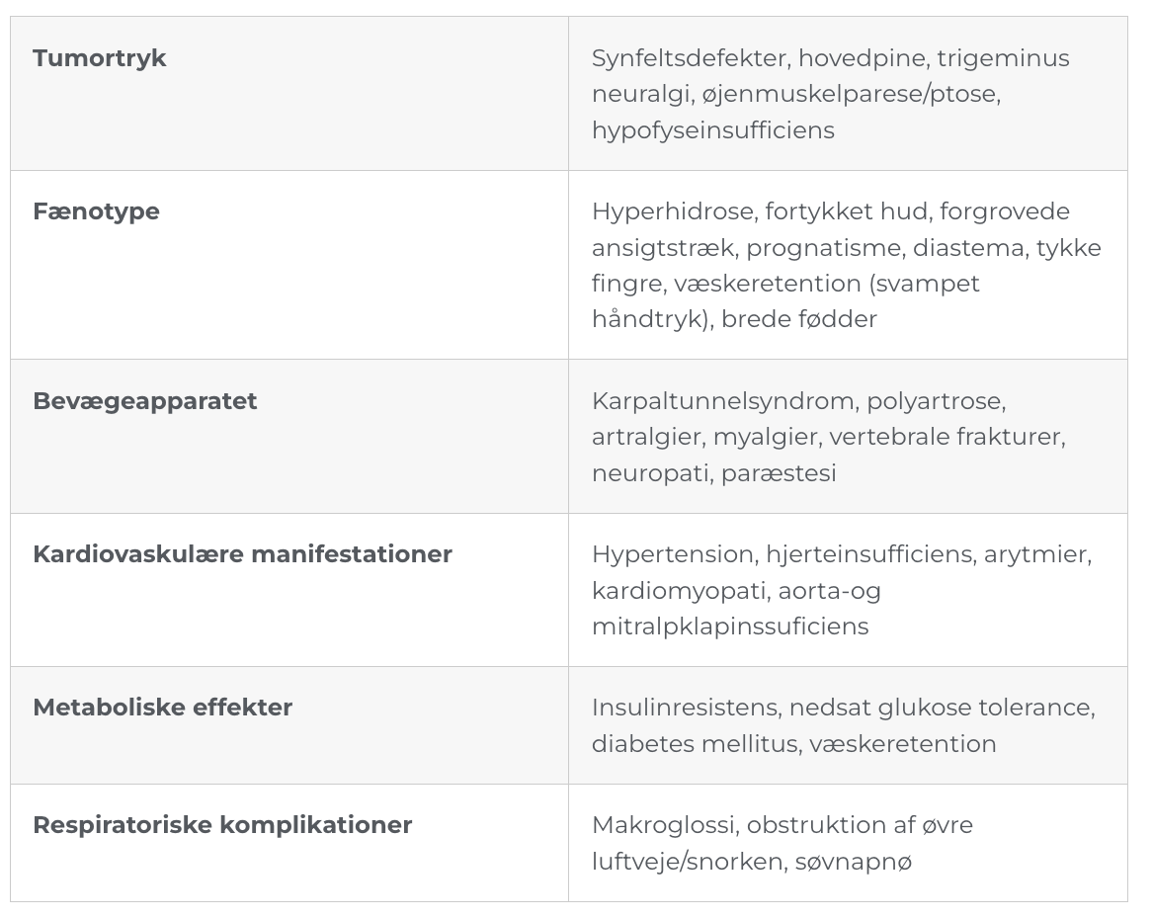The height and width of the screenshot is (919, 1152).
Task: Click the word hypofyseinsufficiens
Action: (x=712, y=130)
